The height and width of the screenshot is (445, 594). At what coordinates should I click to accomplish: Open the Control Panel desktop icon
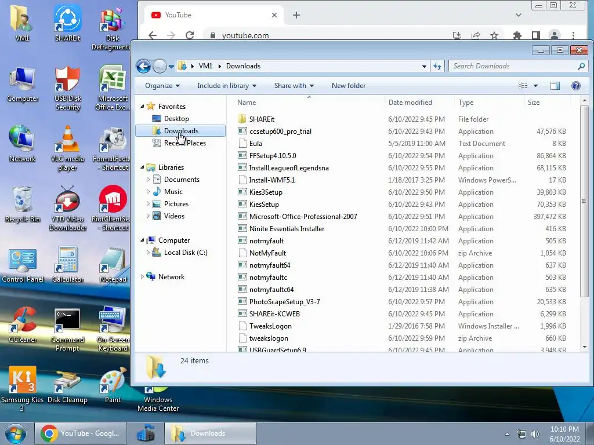pos(23,265)
